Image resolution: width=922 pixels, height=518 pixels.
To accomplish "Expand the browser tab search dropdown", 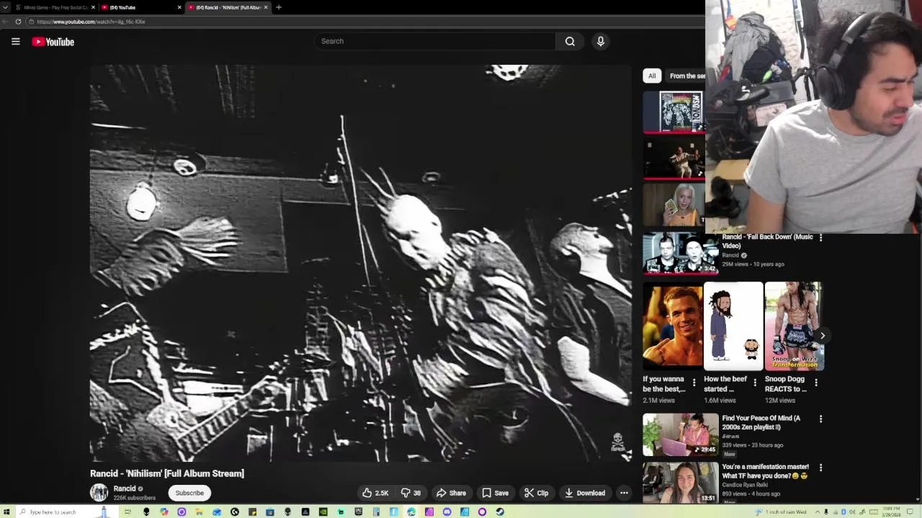I will (6, 7).
